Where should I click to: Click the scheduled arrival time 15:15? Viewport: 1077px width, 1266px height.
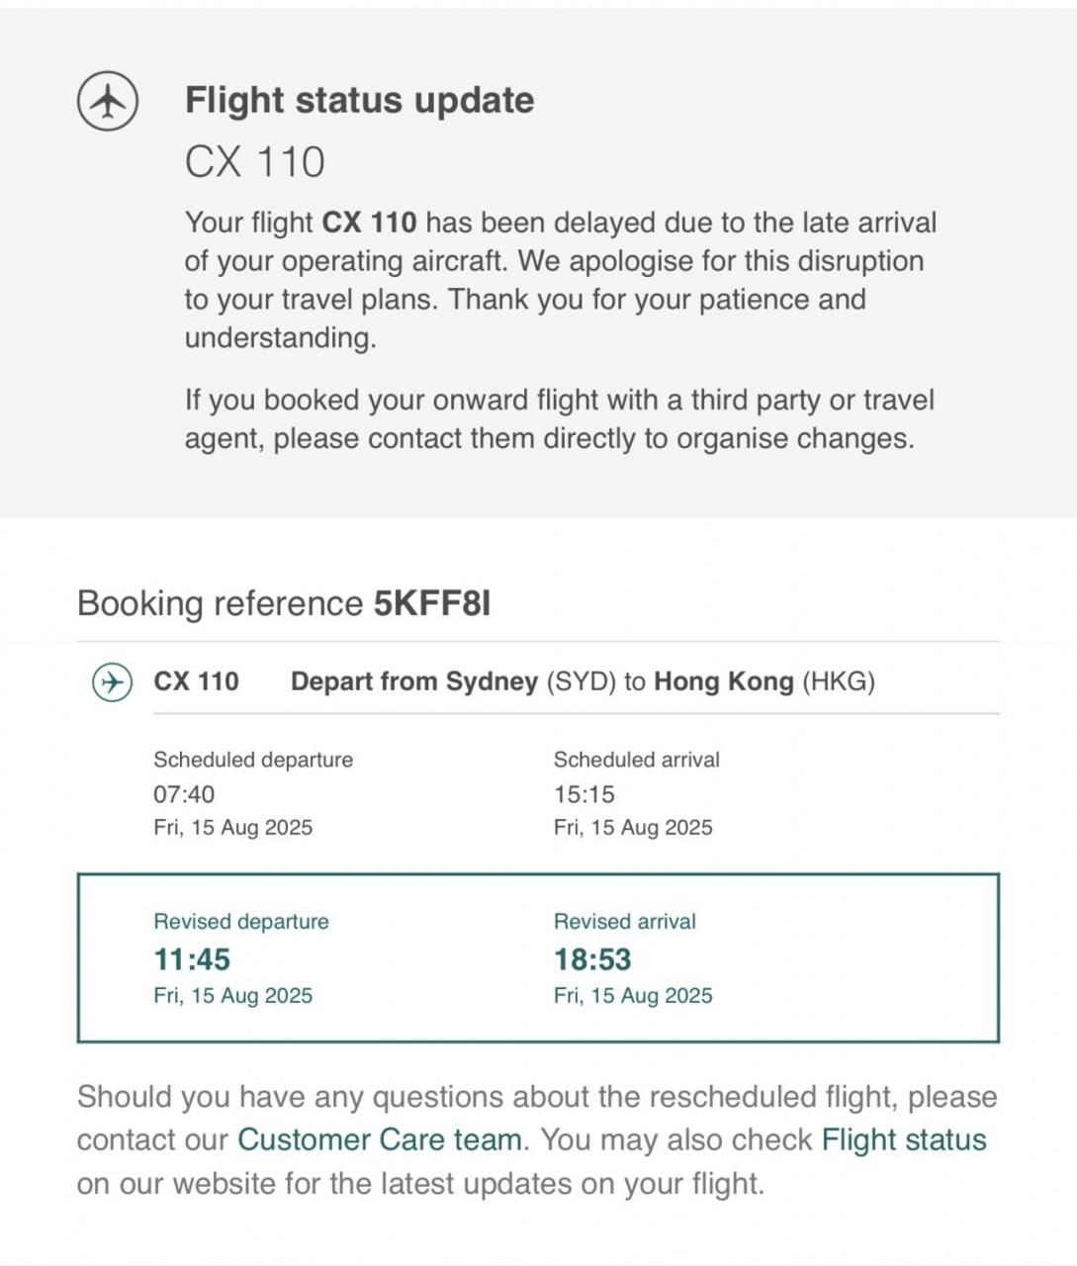[x=584, y=794]
